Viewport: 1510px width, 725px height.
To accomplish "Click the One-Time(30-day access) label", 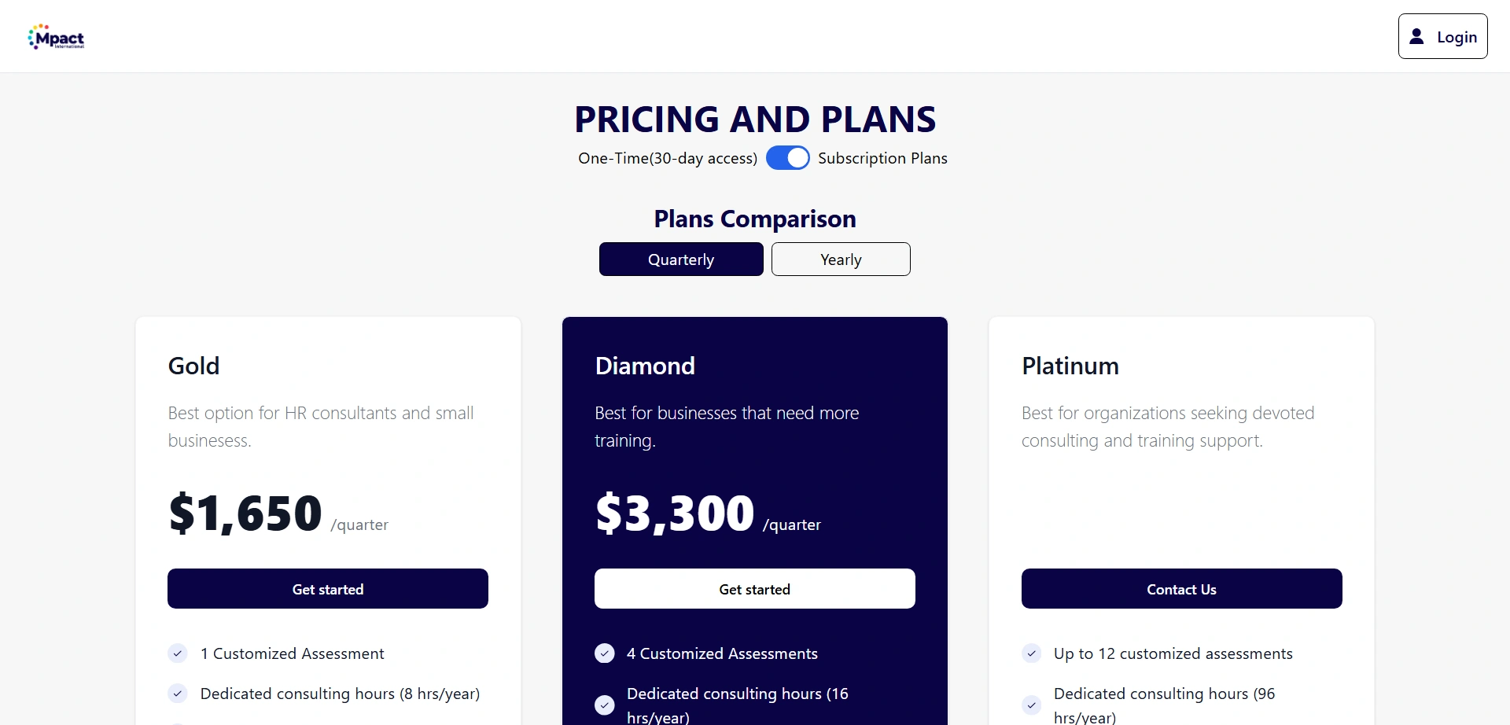I will (x=668, y=158).
